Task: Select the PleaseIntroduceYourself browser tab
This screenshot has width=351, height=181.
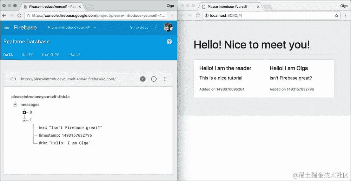Action: coord(52,6)
